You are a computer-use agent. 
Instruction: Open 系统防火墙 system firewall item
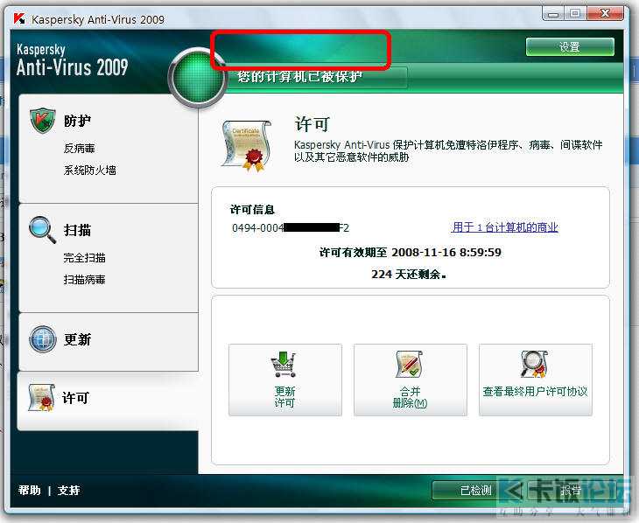pyautogui.click(x=89, y=170)
